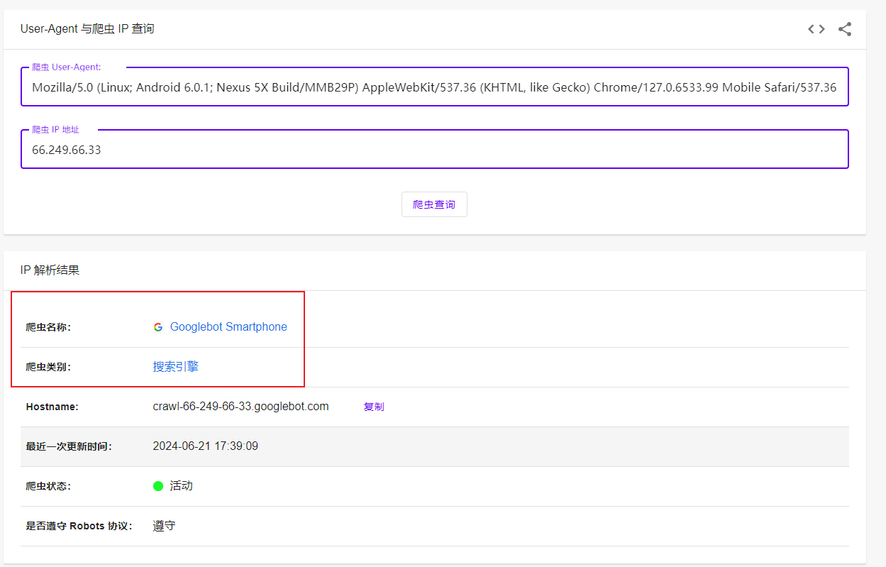Screen dimensions: 886x567
Task: Focus the 爬虫 User-Agent input field
Action: 434,88
